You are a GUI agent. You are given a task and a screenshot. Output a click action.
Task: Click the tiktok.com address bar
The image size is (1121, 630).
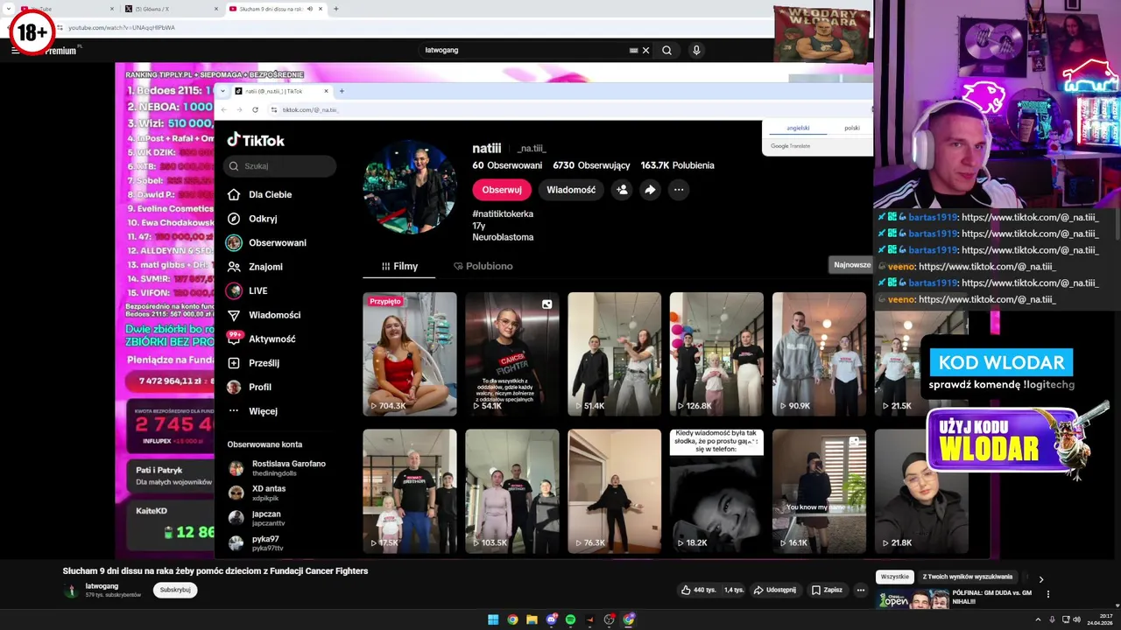click(x=569, y=109)
